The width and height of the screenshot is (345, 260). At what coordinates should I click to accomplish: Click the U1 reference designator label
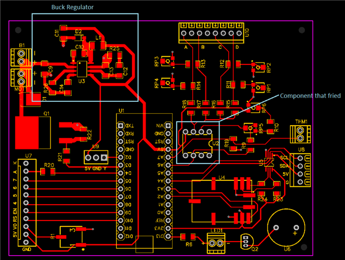[121, 110]
